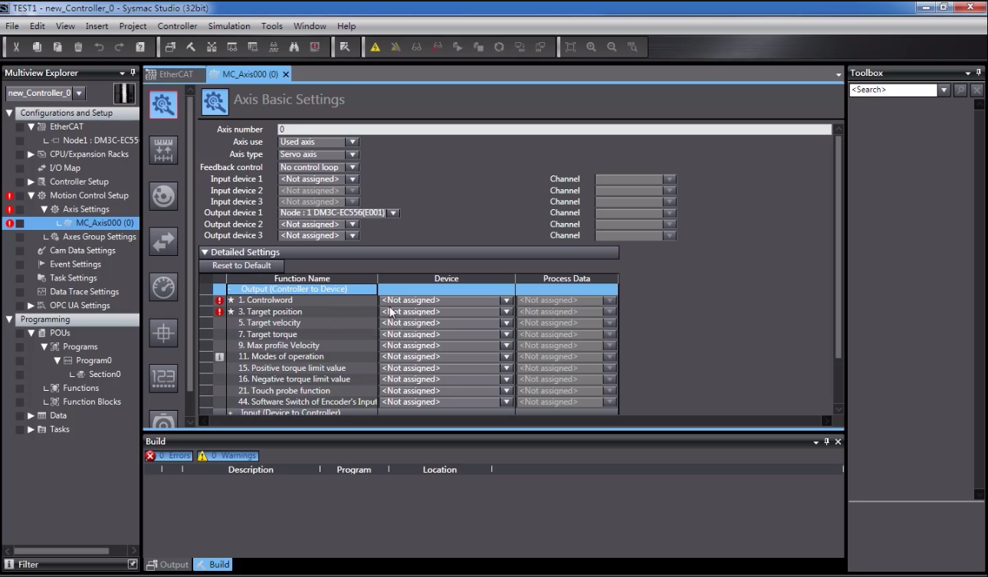This screenshot has width=988, height=577.
Task: Open Limit Settings gauge icon
Action: coord(163,287)
